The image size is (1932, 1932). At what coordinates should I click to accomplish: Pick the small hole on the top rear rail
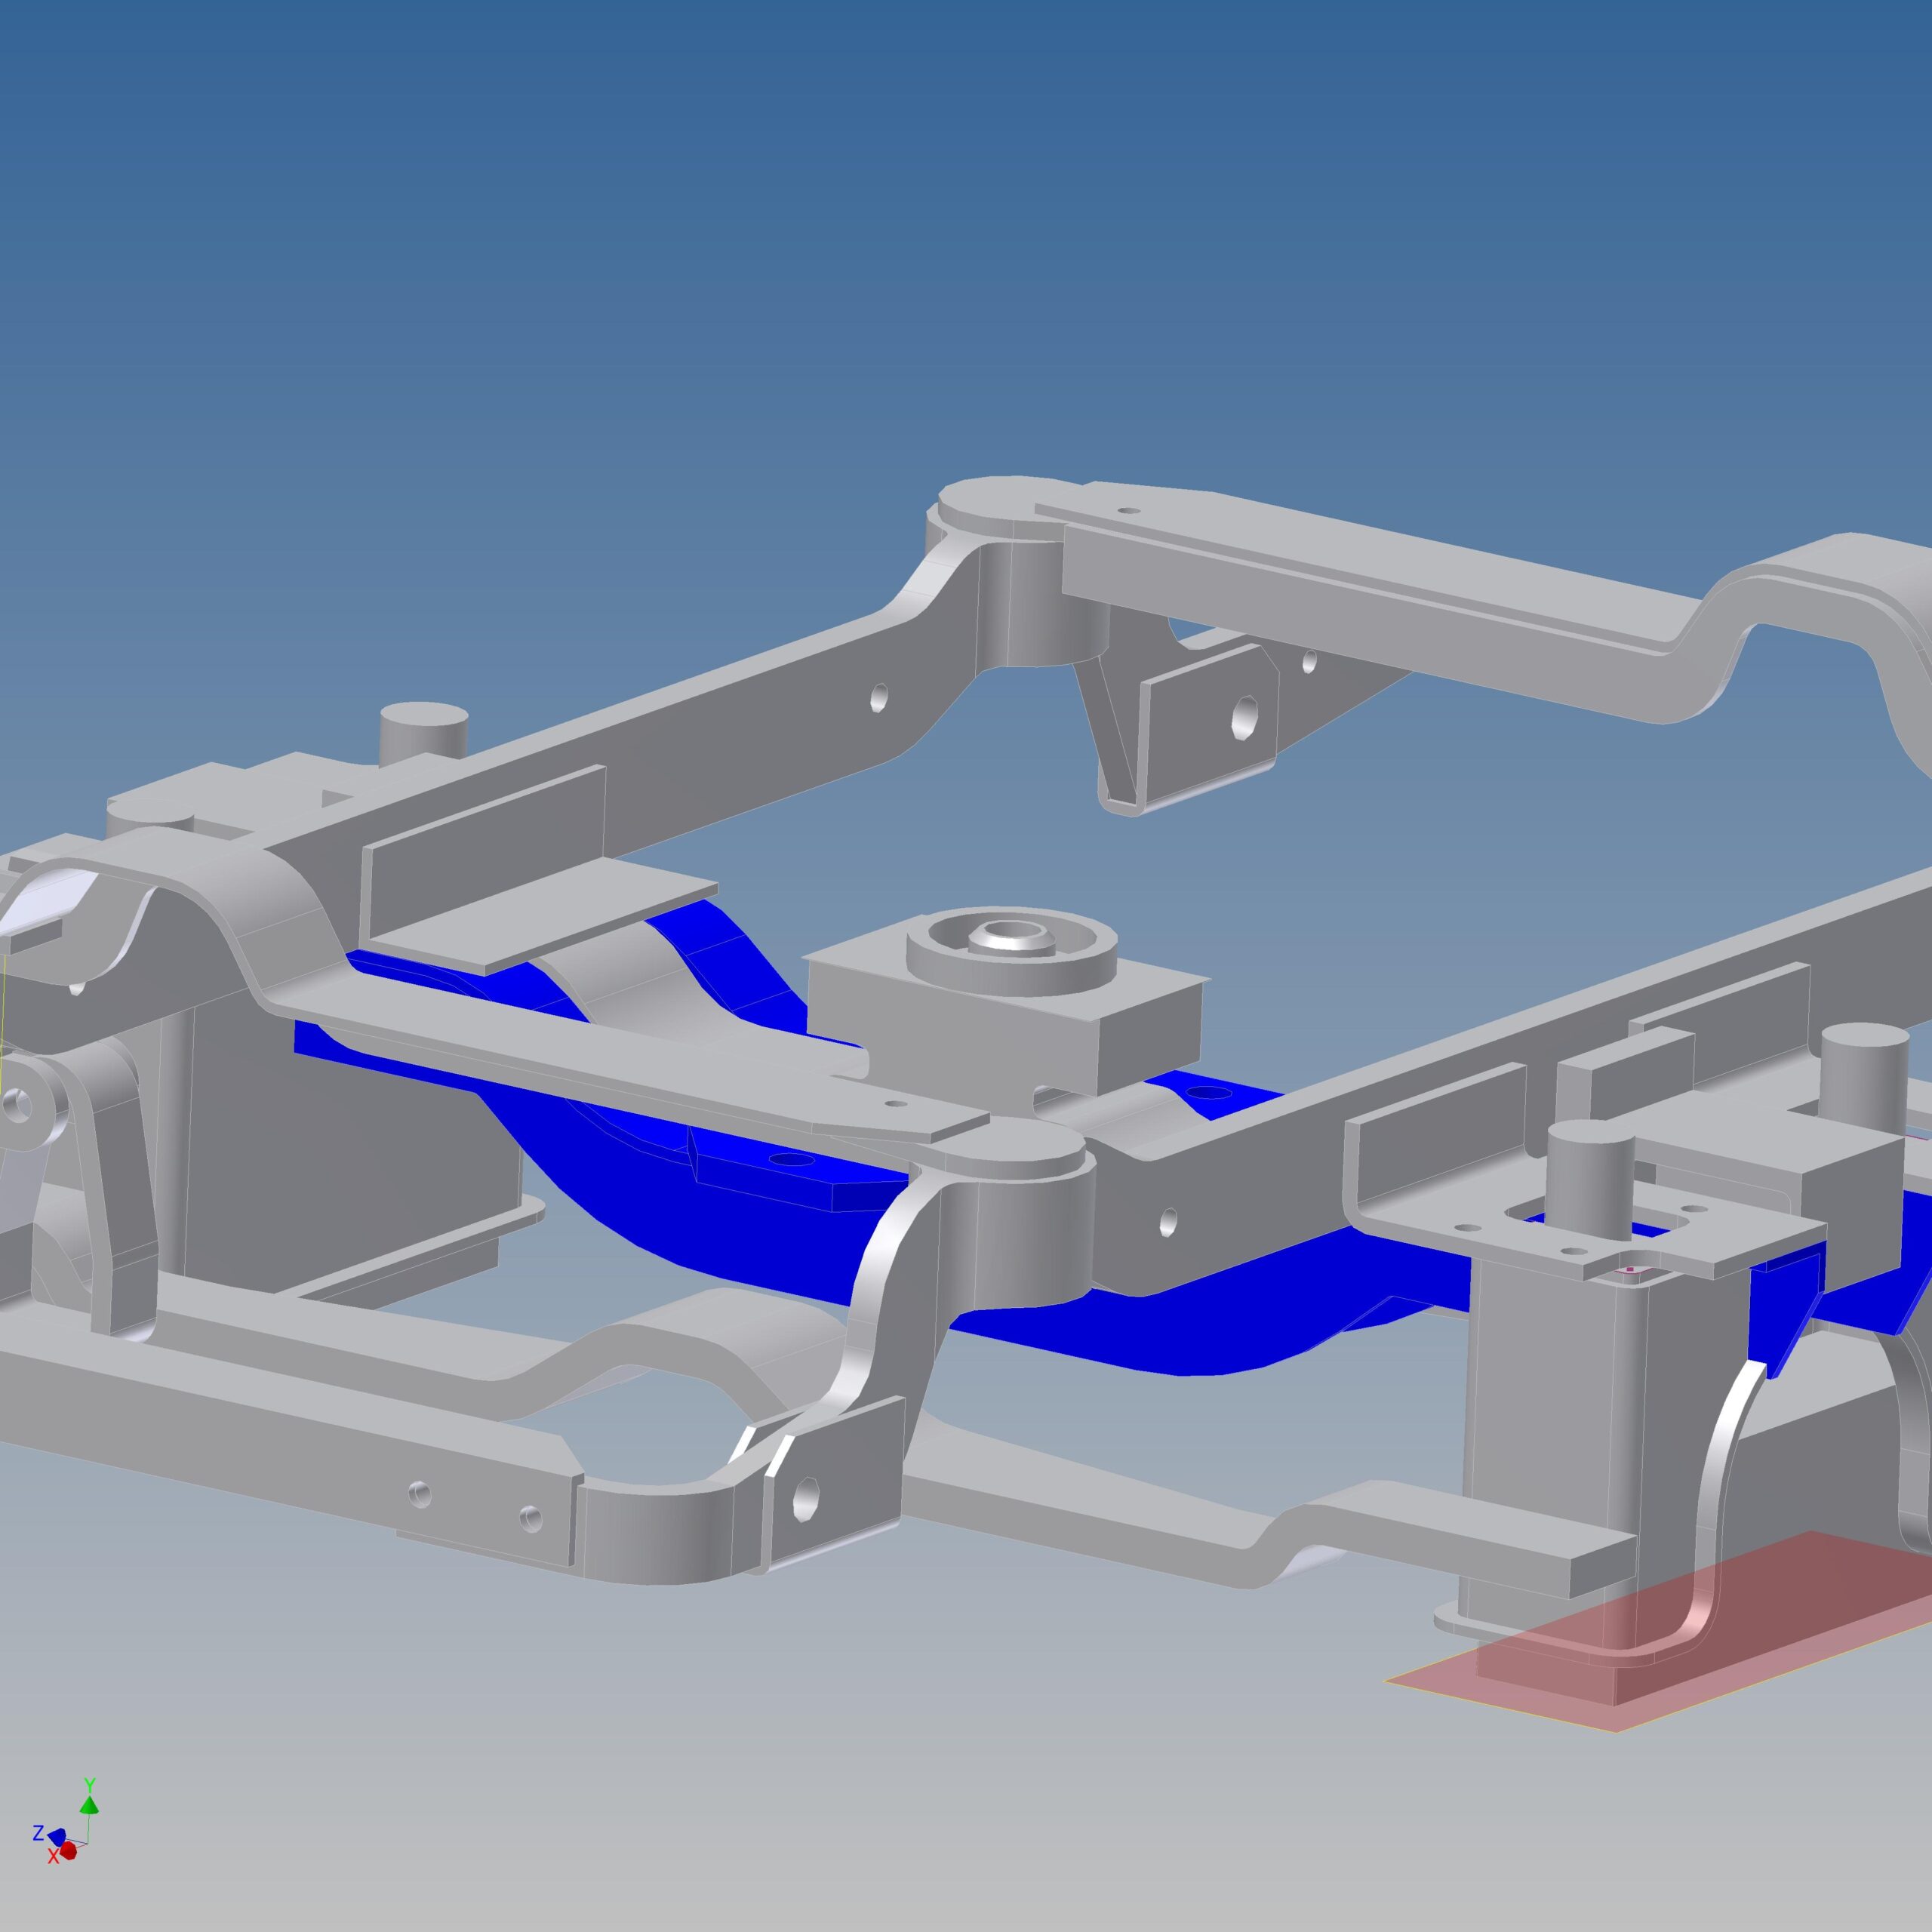1128,510
